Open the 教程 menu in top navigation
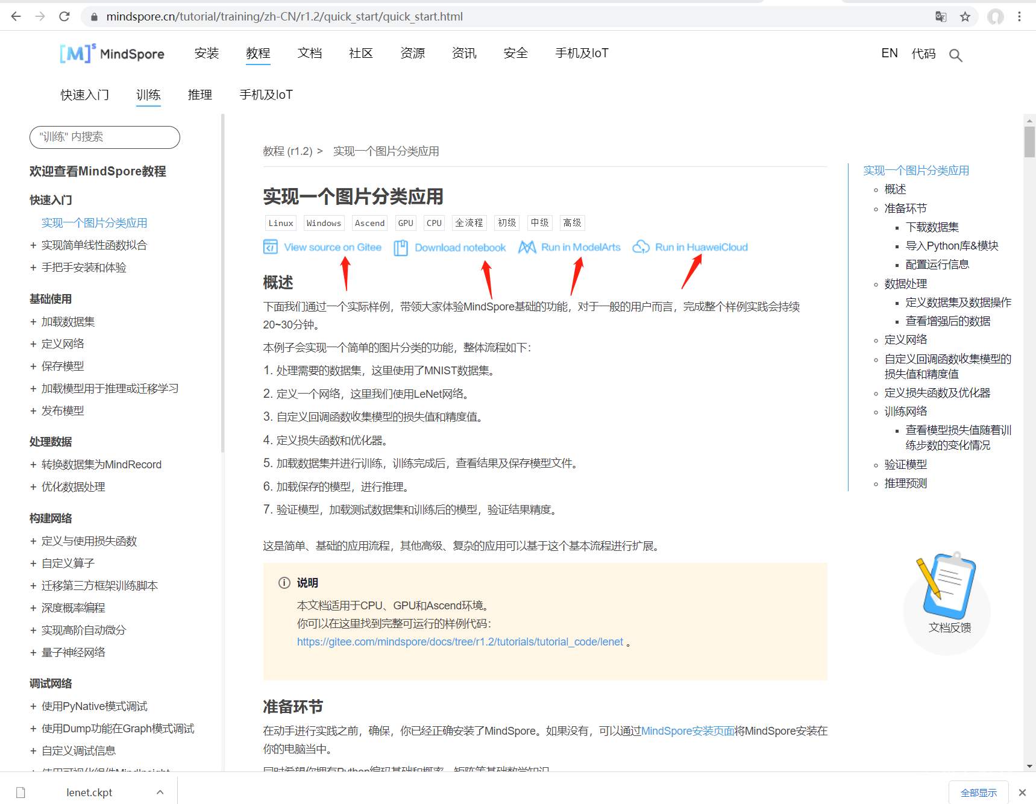 (x=258, y=53)
